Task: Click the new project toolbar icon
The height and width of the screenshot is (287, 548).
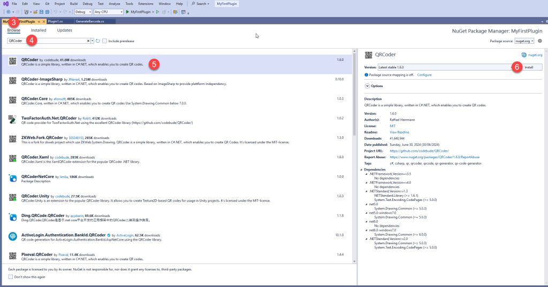Action: 26,12
